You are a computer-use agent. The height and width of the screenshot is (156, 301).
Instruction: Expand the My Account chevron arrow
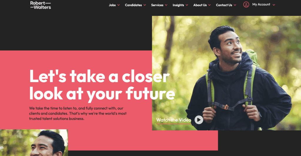click(x=274, y=5)
